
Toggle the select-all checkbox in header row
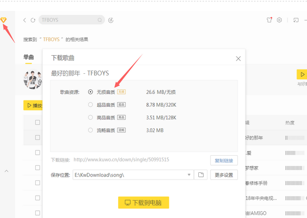(x=38, y=122)
